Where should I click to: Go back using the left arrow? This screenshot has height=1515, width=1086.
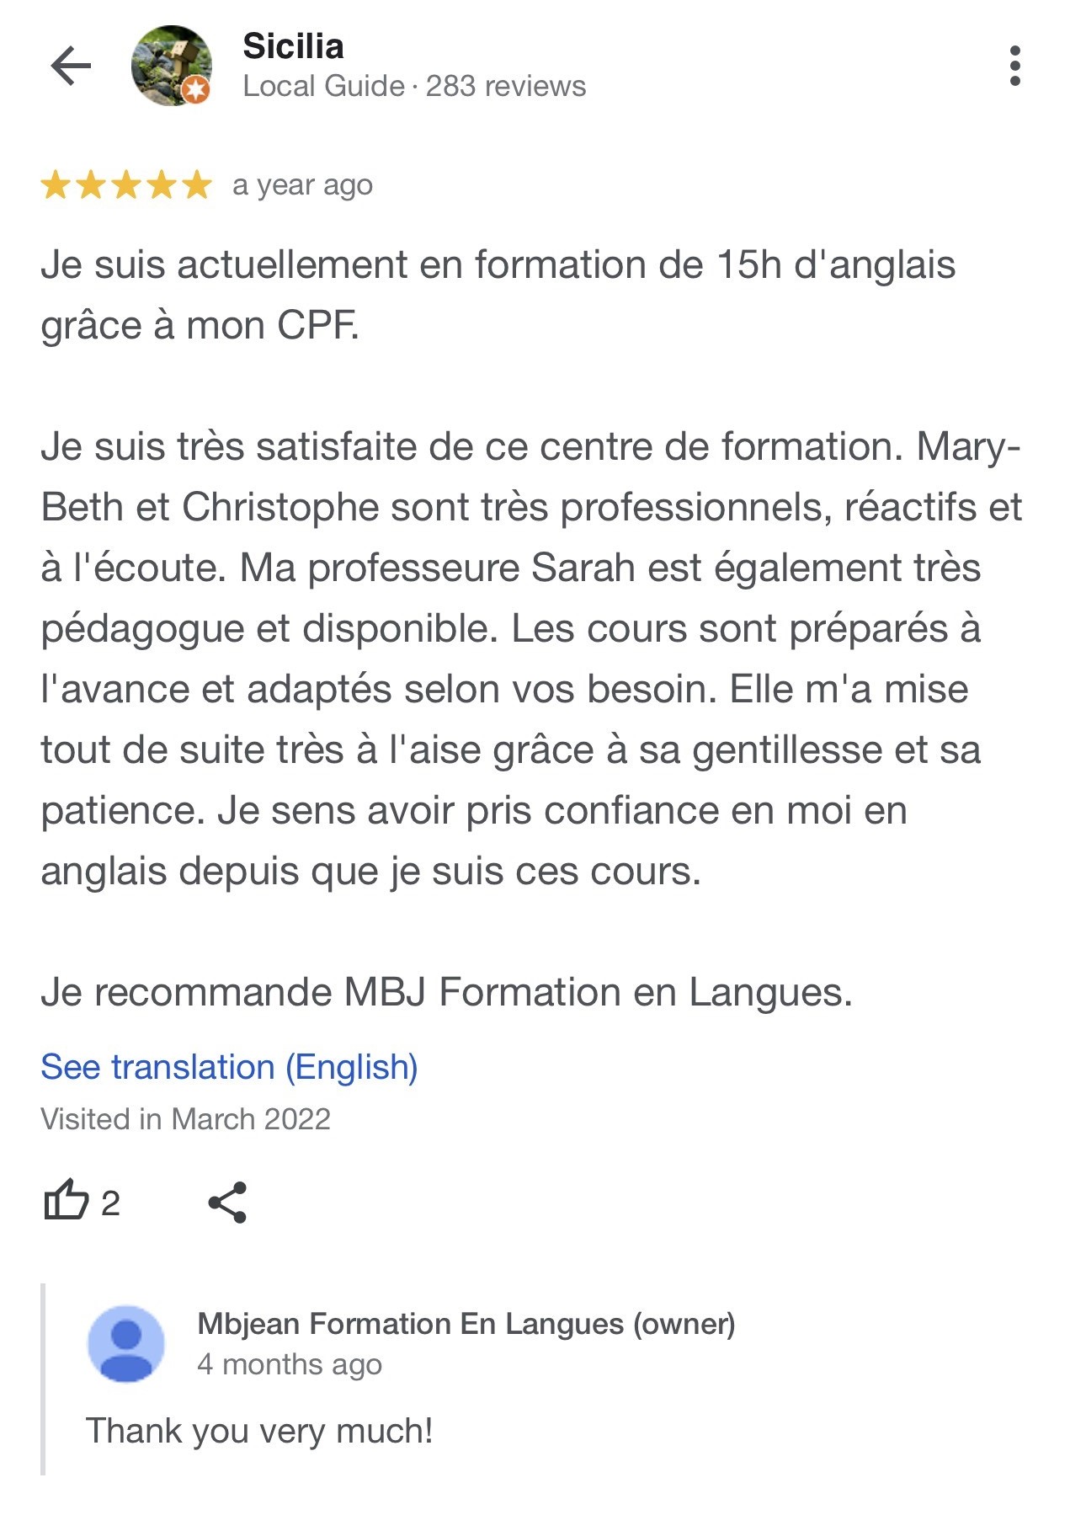point(71,66)
